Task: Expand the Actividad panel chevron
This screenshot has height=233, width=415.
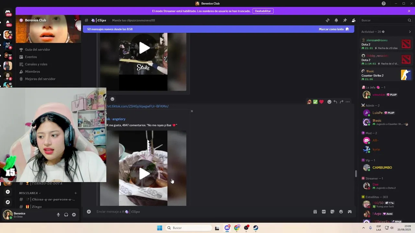Action: click(x=410, y=32)
